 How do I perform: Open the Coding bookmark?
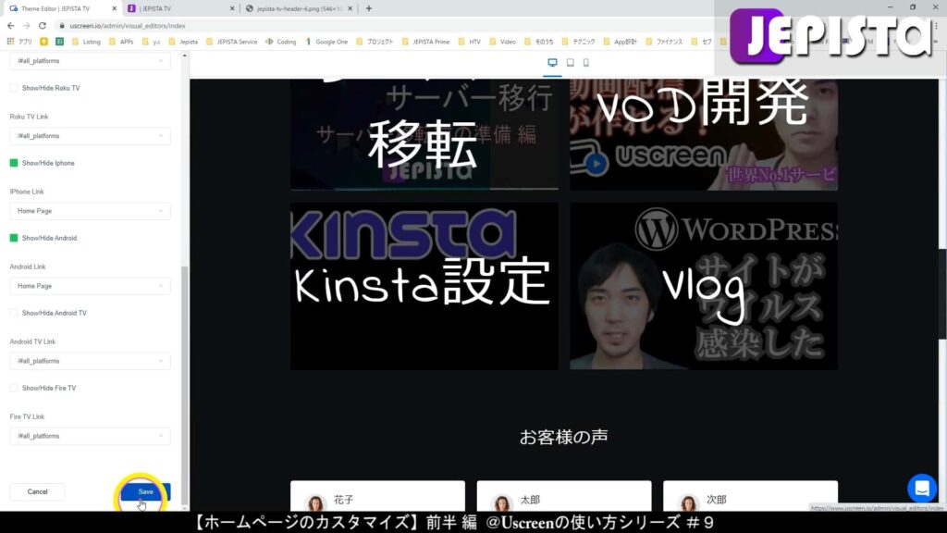pos(281,42)
